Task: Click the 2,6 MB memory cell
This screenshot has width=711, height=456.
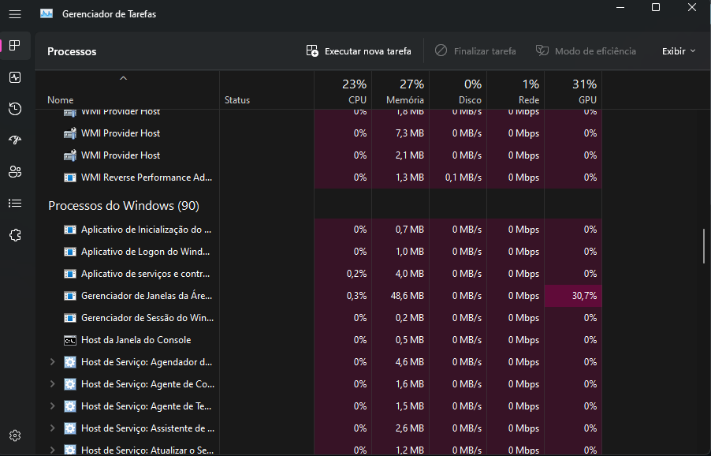Action: [x=400, y=428]
